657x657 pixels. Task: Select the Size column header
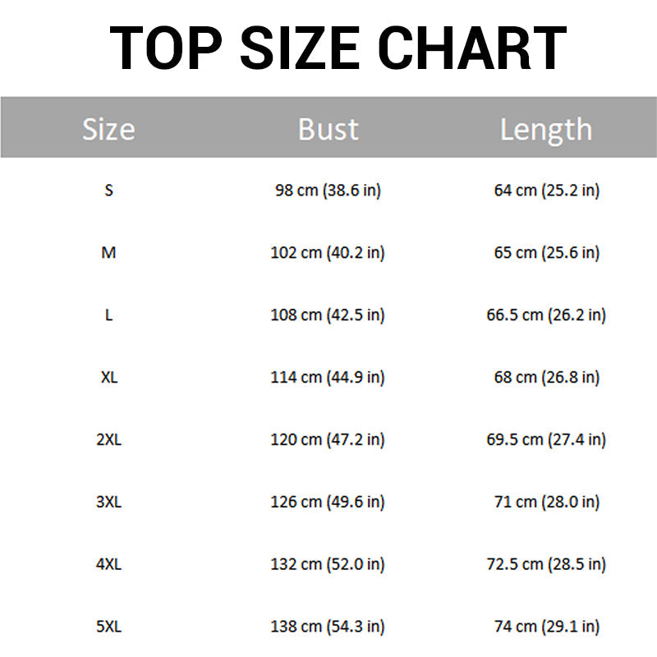tap(108, 129)
